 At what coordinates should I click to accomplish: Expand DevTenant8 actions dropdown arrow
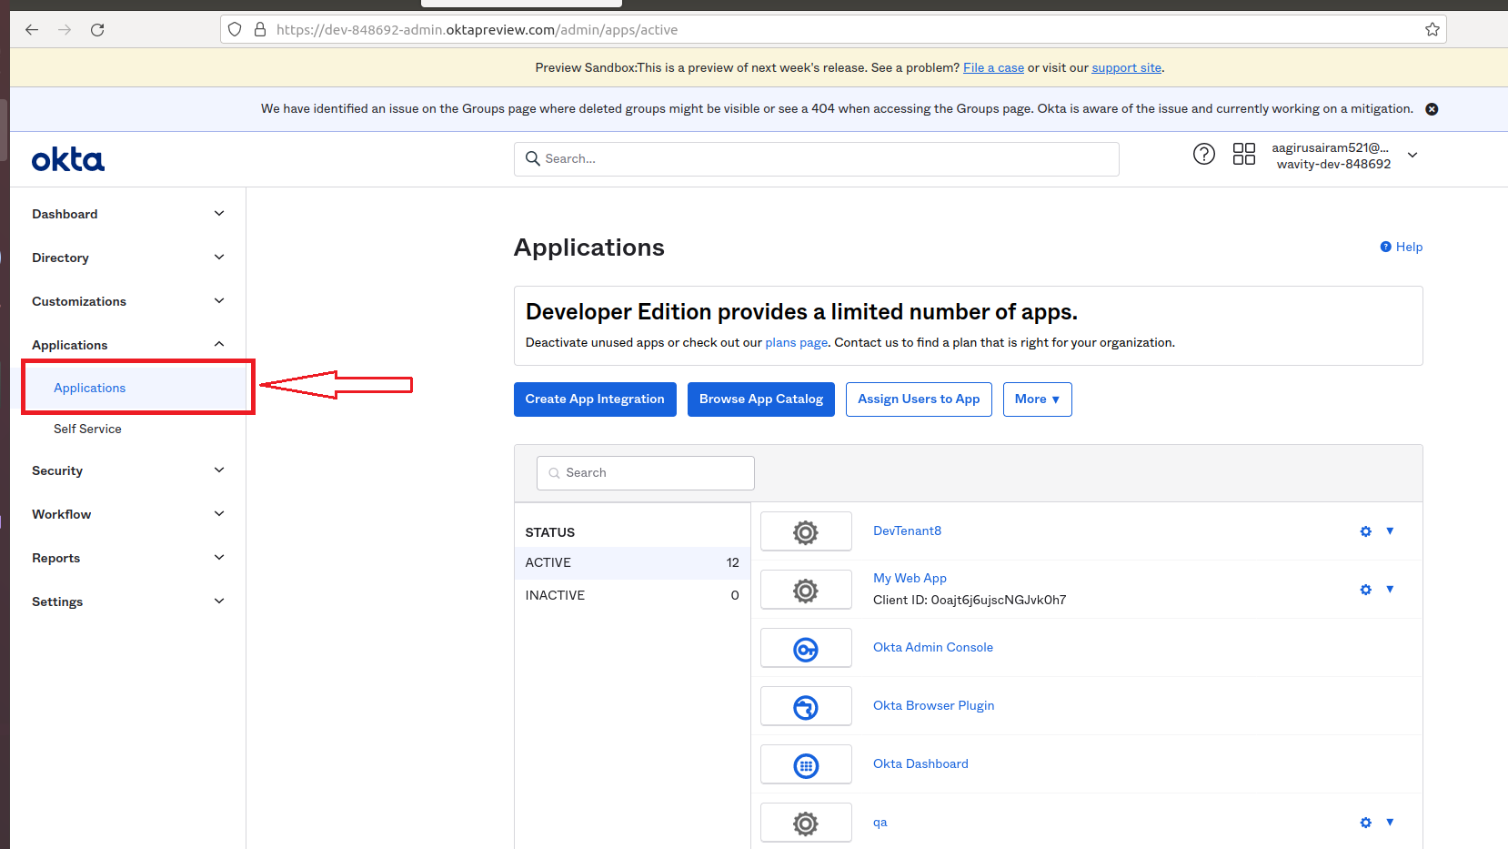1390,531
